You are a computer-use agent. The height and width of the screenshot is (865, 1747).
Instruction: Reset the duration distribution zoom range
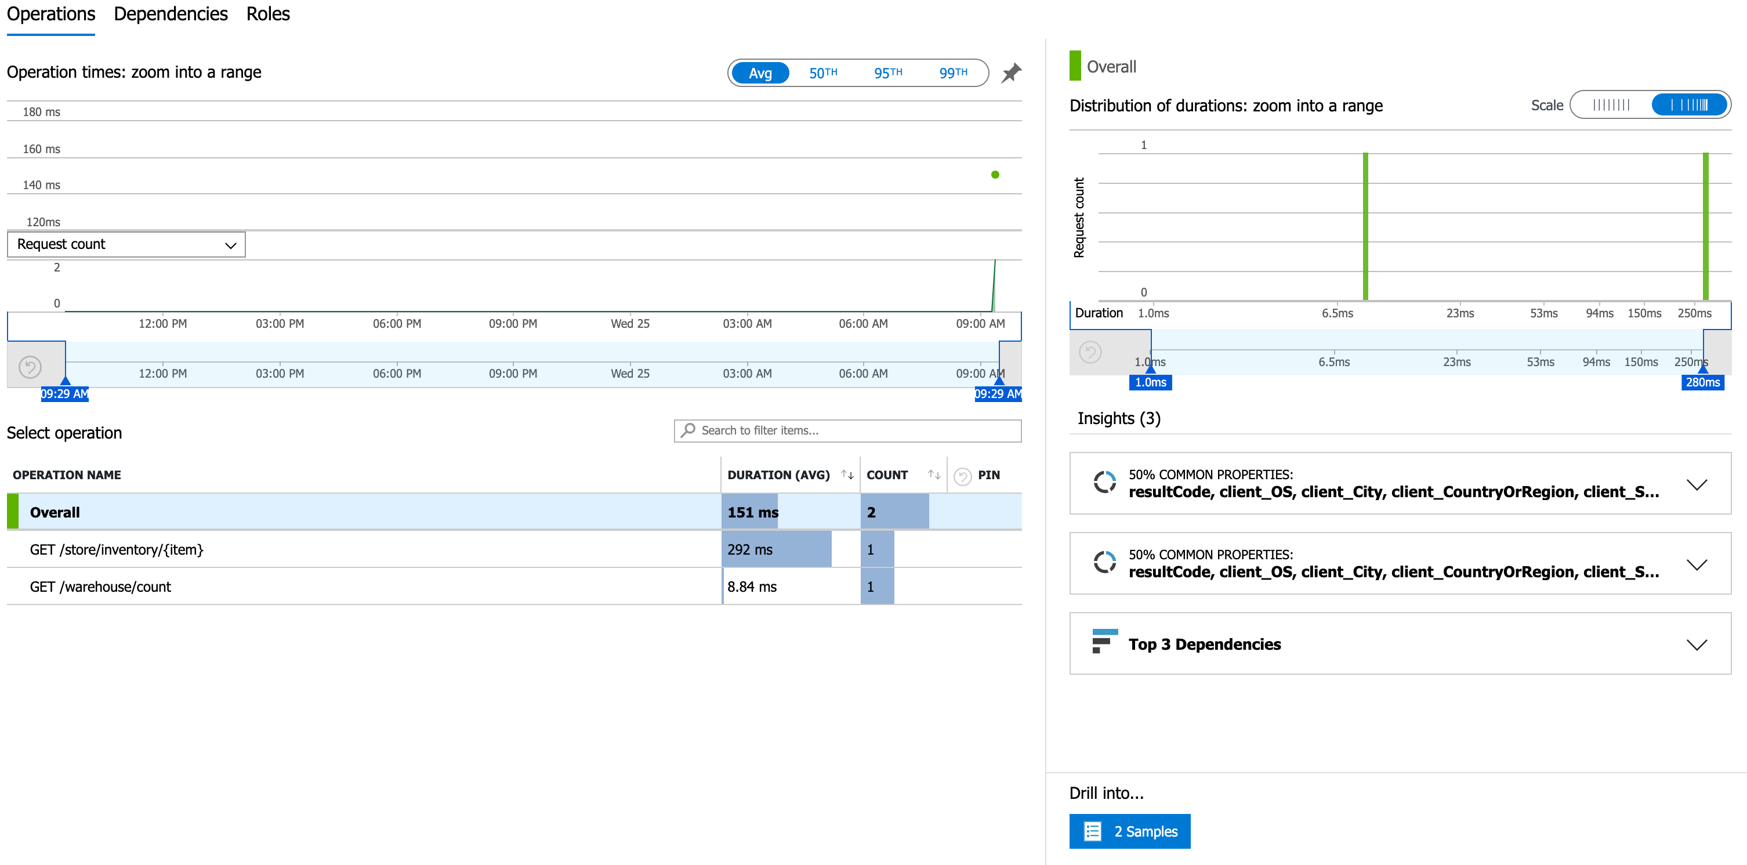(x=1090, y=352)
